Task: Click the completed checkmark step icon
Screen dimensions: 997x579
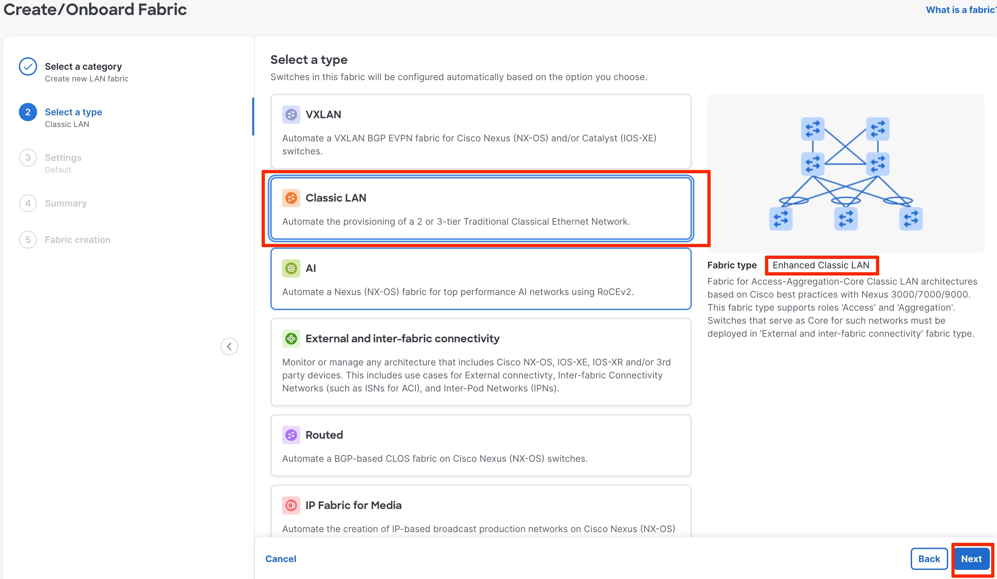Action: coord(28,66)
